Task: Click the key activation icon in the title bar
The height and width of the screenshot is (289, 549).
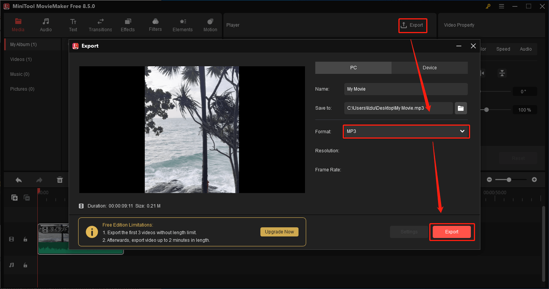Action: tap(488, 6)
